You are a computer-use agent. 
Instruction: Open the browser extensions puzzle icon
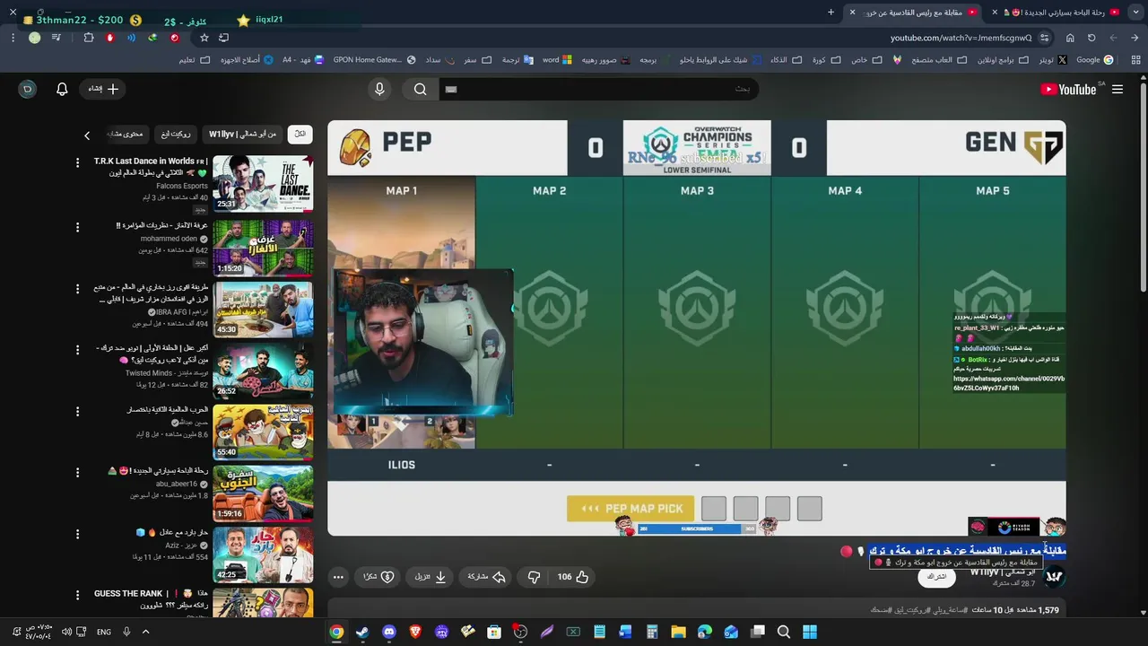(x=89, y=38)
